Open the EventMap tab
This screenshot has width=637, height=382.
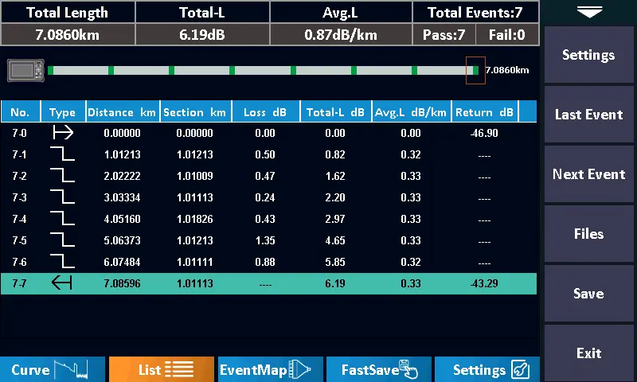pyautogui.click(x=271, y=369)
